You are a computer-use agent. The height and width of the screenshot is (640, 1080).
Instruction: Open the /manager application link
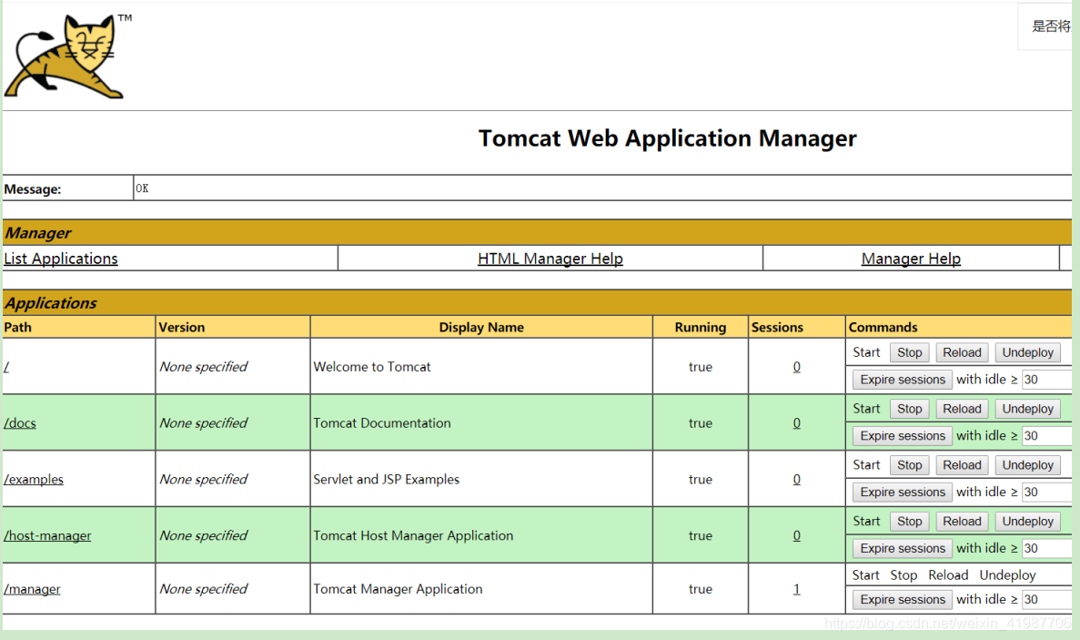[x=33, y=589]
